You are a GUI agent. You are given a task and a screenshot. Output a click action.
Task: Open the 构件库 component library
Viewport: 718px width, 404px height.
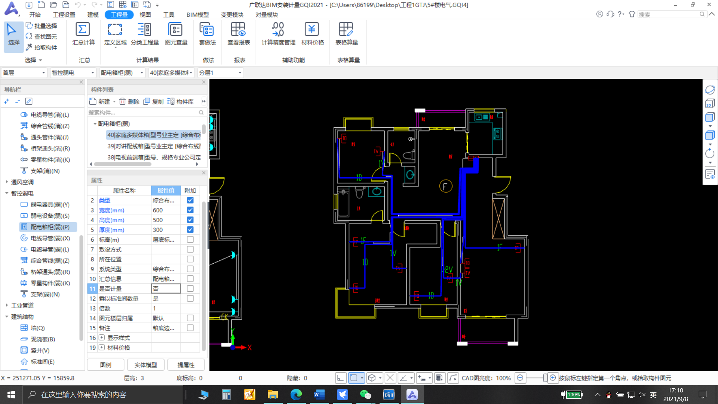[x=180, y=101]
